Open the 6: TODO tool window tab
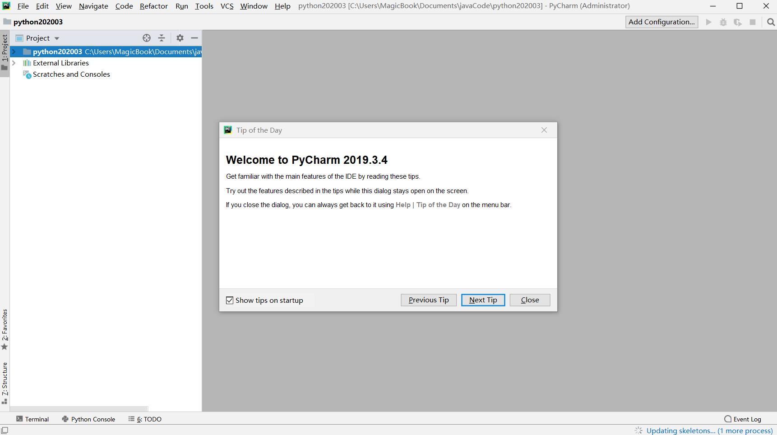Viewport: 777px width, 435px height. pos(145,419)
